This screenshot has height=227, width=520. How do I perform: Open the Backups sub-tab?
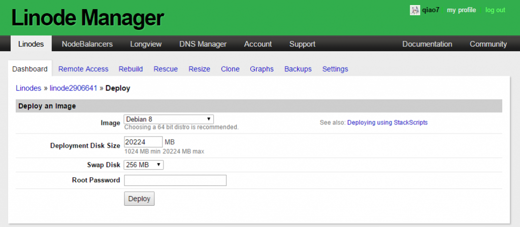pyautogui.click(x=298, y=69)
